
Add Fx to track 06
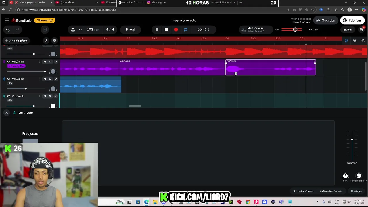(10, 100)
